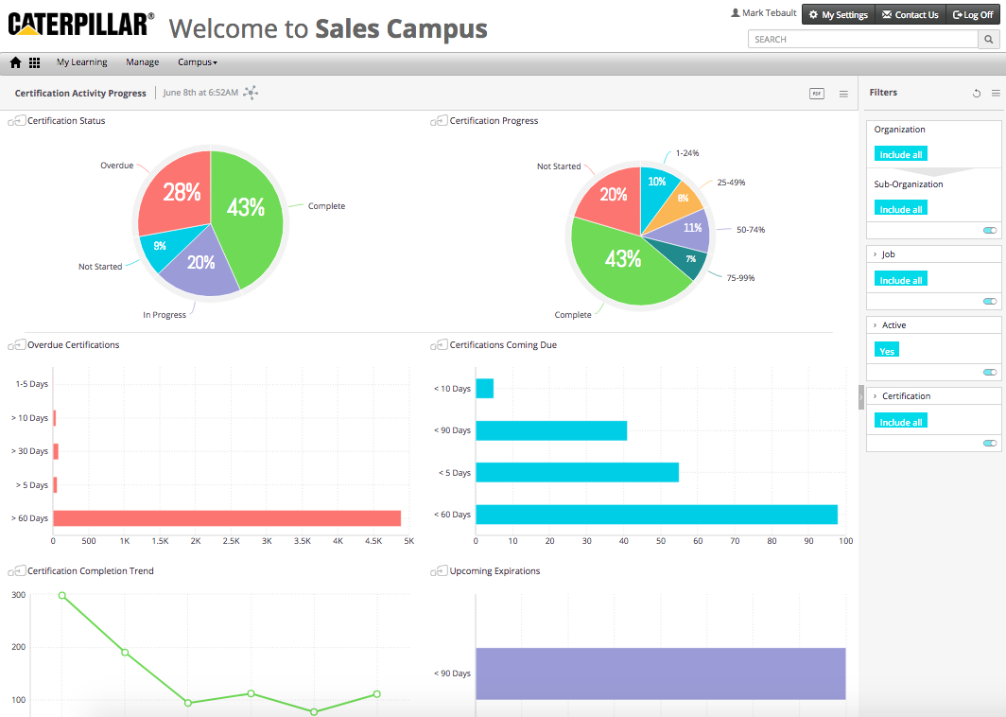
Task: Open the My Learning menu
Action: (81, 62)
